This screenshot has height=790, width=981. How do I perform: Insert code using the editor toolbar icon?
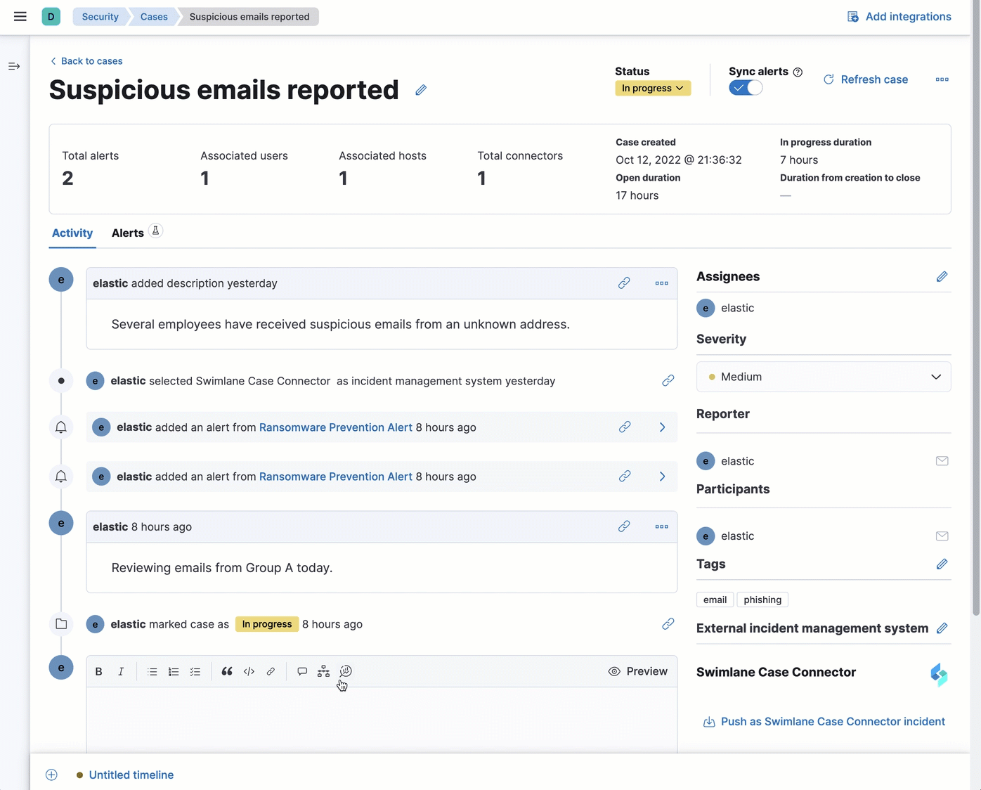[x=249, y=672]
